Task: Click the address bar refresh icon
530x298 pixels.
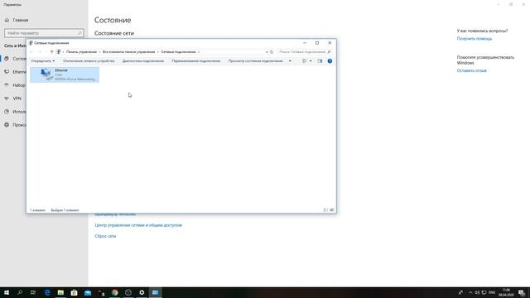Action: 272,52
